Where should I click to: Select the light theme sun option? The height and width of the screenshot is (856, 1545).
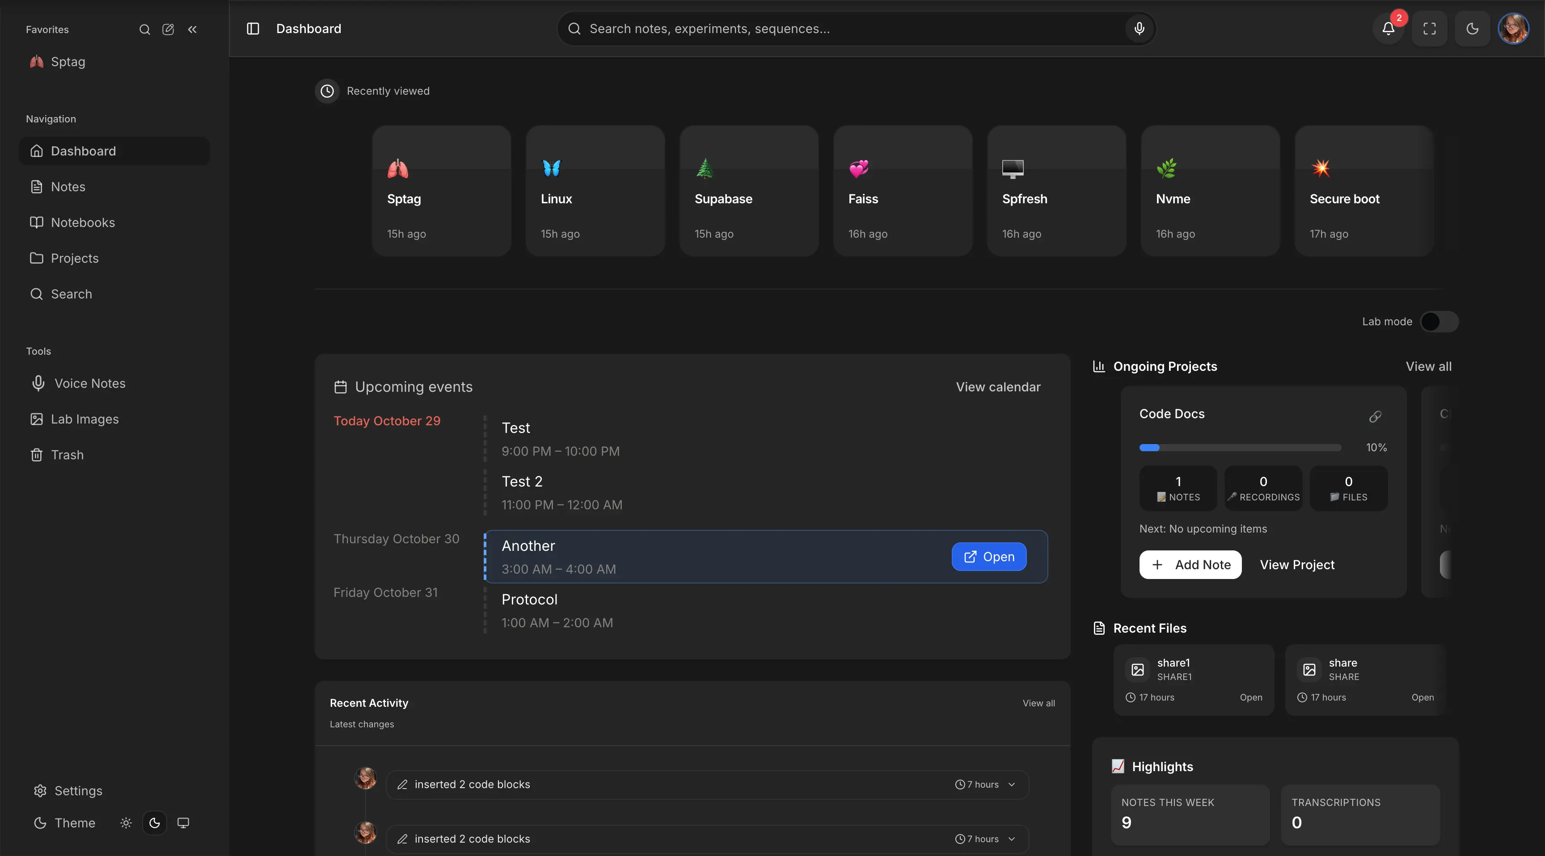point(125,823)
